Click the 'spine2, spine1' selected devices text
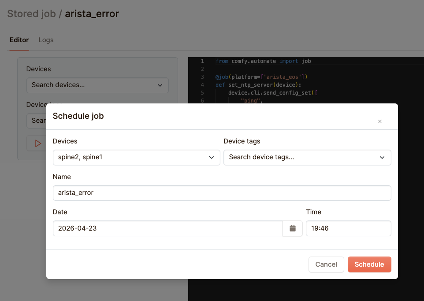424x301 pixels. click(80, 157)
